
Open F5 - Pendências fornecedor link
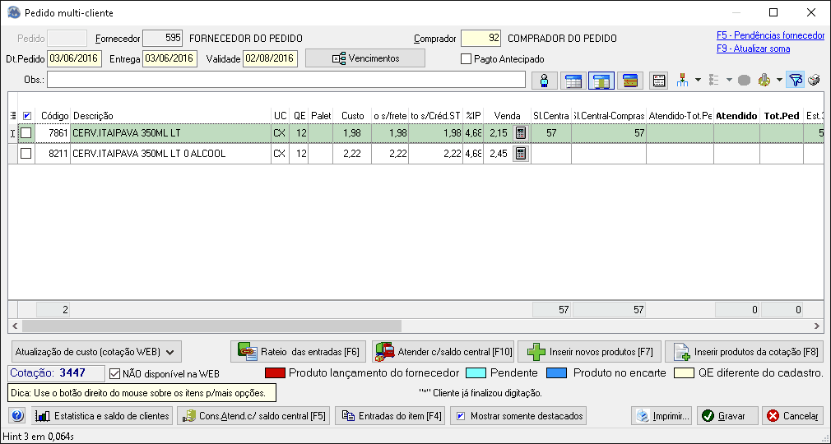tap(771, 35)
